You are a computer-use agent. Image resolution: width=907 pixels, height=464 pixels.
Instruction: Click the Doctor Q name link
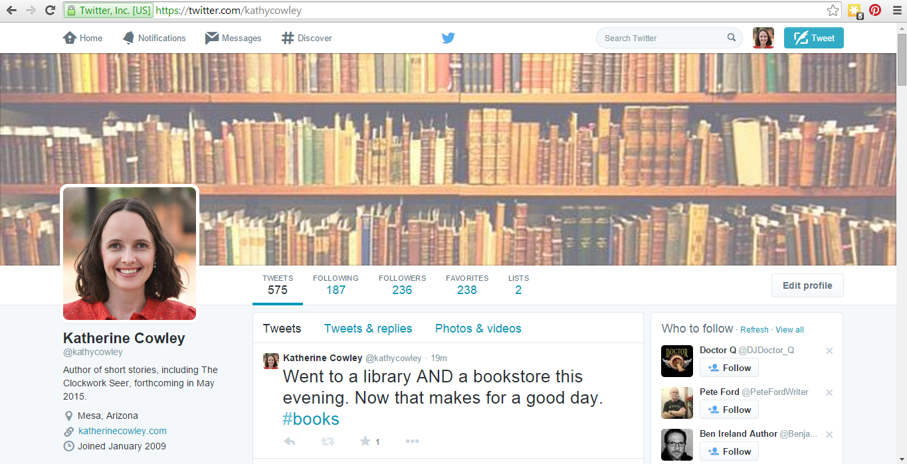(718, 350)
